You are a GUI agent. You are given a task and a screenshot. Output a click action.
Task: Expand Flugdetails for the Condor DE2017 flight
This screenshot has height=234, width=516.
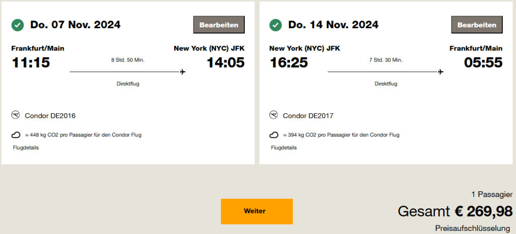coord(284,147)
